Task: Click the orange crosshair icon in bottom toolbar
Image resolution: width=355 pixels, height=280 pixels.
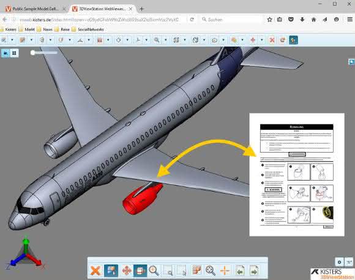Action: pyautogui.click(x=225, y=270)
